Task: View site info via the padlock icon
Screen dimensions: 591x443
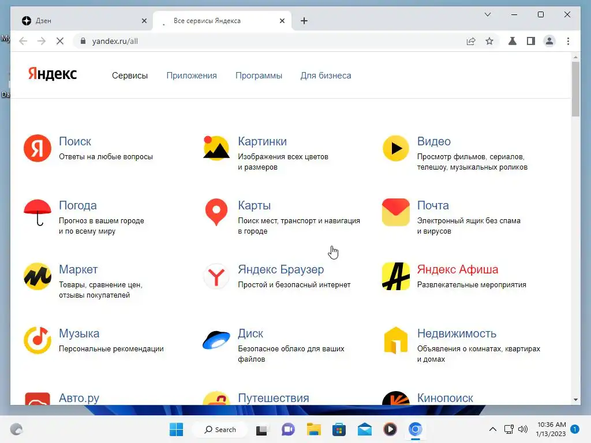Action: [x=83, y=41]
